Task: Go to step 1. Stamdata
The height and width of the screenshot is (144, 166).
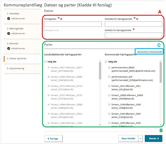Action: pyautogui.click(x=13, y=13)
